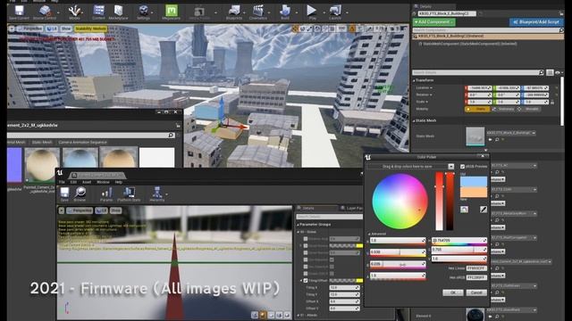This screenshot has width=572, height=321.
Task: Click the Build toolbar icon
Action: point(285,12)
